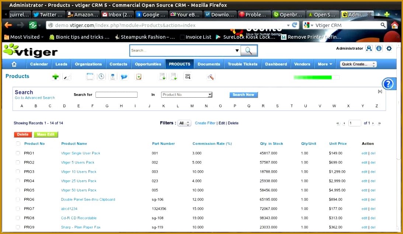
Task: Check the PRO5 row checkbox
Action: pyautogui.click(x=18, y=190)
